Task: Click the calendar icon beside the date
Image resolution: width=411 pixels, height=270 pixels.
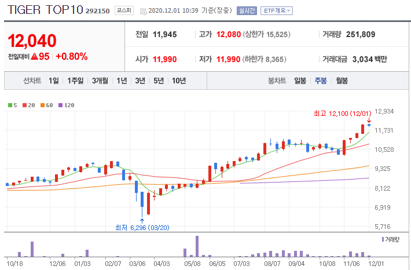Action: click(x=143, y=11)
